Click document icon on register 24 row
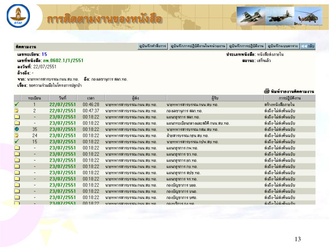Image resolution: width=329 pixels, height=247 pixels. [x=17, y=135]
